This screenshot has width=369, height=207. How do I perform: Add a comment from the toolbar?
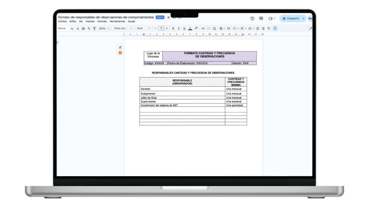pyautogui.click(x=209, y=28)
